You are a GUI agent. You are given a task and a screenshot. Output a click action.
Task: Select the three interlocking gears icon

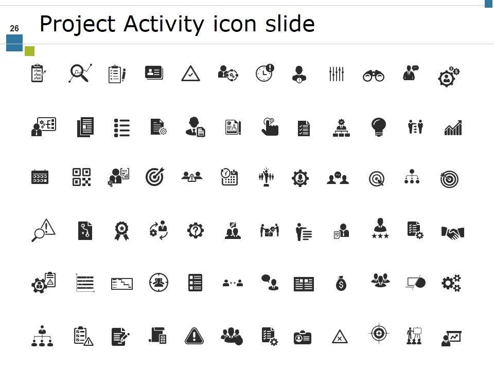[451, 283]
